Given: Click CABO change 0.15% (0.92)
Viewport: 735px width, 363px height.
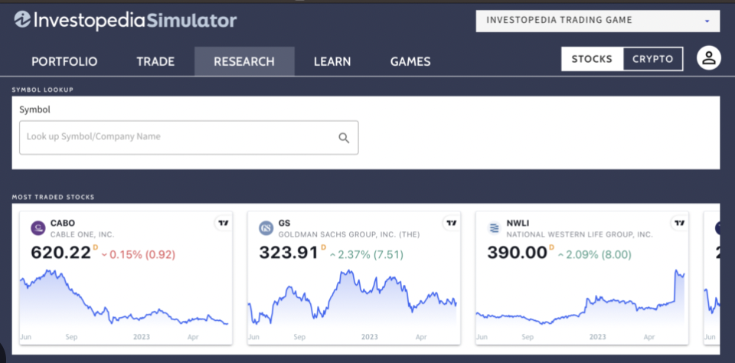Looking at the screenshot, I should 139,255.
